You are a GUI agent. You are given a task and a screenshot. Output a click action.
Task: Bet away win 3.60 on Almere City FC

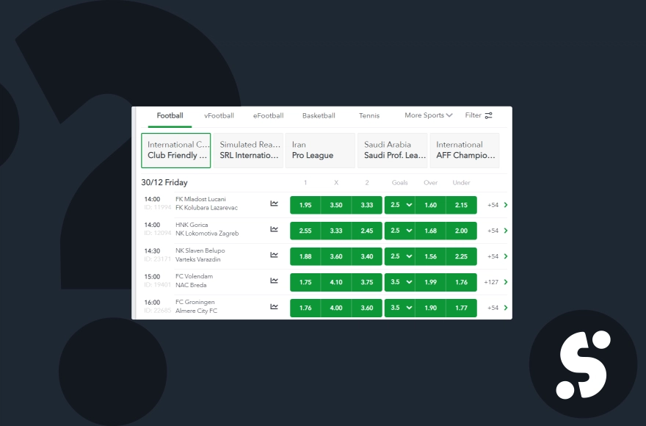point(366,308)
